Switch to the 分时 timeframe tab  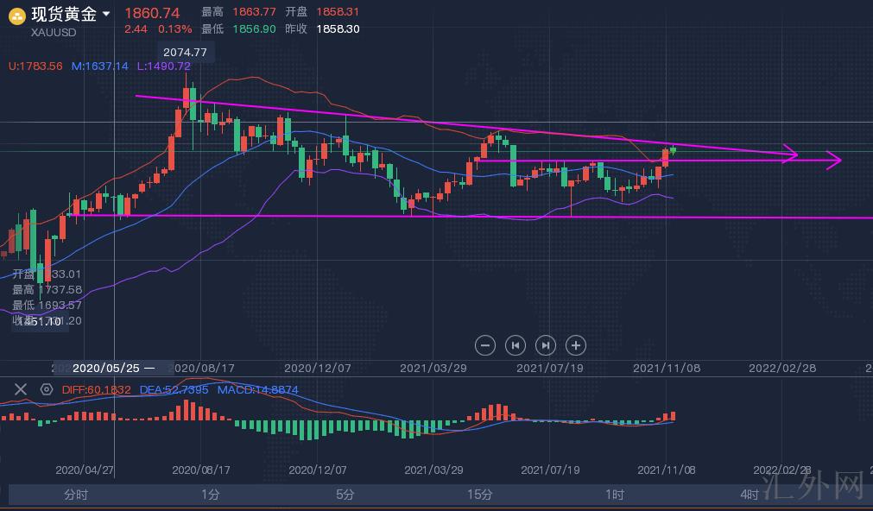click(76, 495)
